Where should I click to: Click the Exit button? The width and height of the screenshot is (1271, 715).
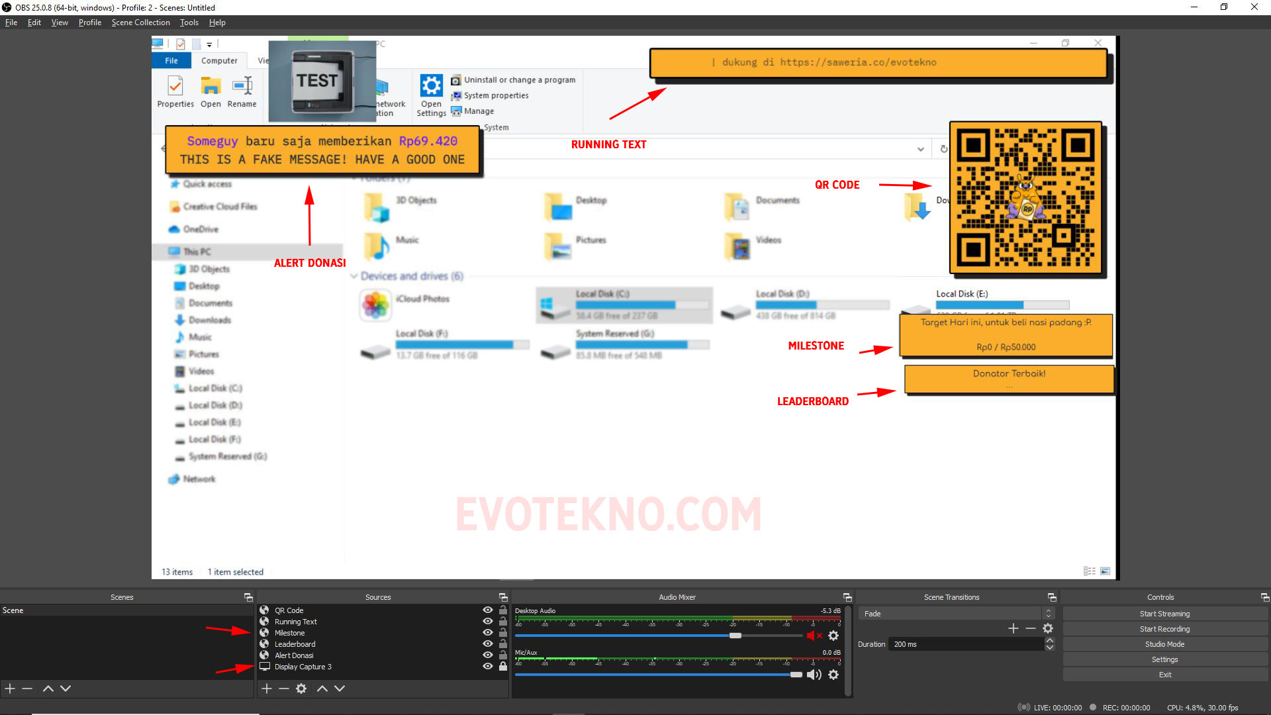pyautogui.click(x=1165, y=675)
